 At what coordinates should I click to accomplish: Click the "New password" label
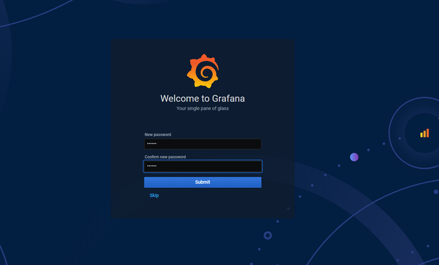(158, 135)
